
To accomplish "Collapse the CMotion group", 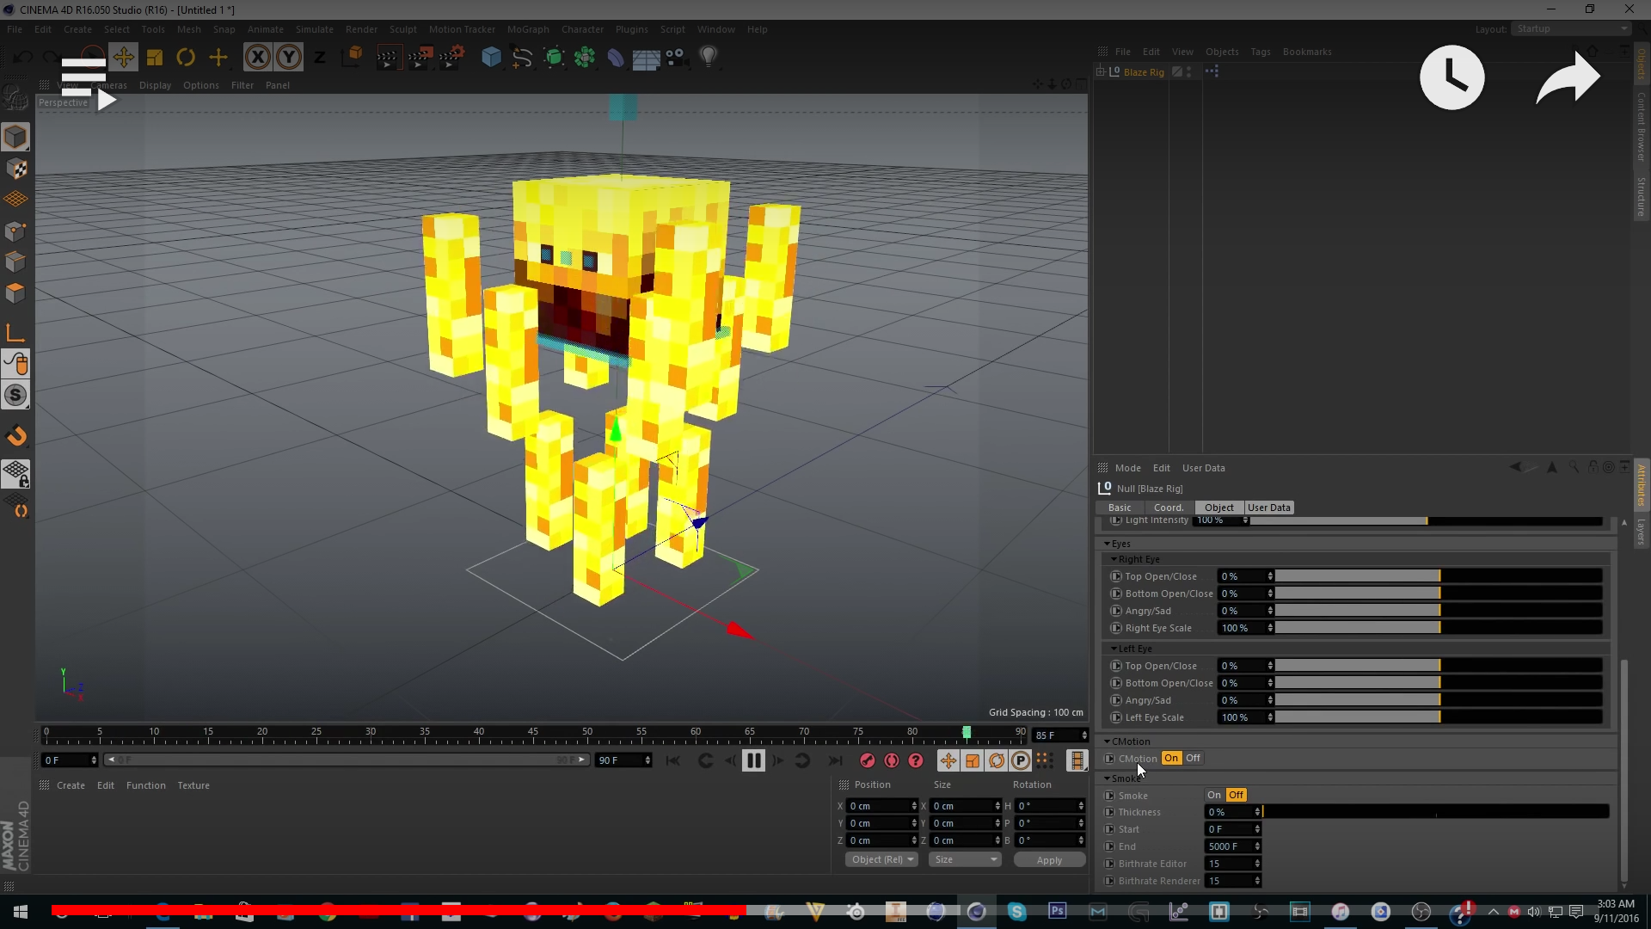I will [x=1108, y=741].
